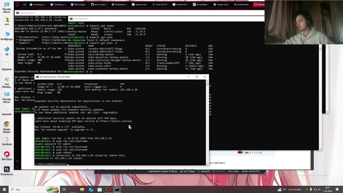Open Task View on the taskbar
The height and width of the screenshot is (193, 343).
(x=64, y=190)
